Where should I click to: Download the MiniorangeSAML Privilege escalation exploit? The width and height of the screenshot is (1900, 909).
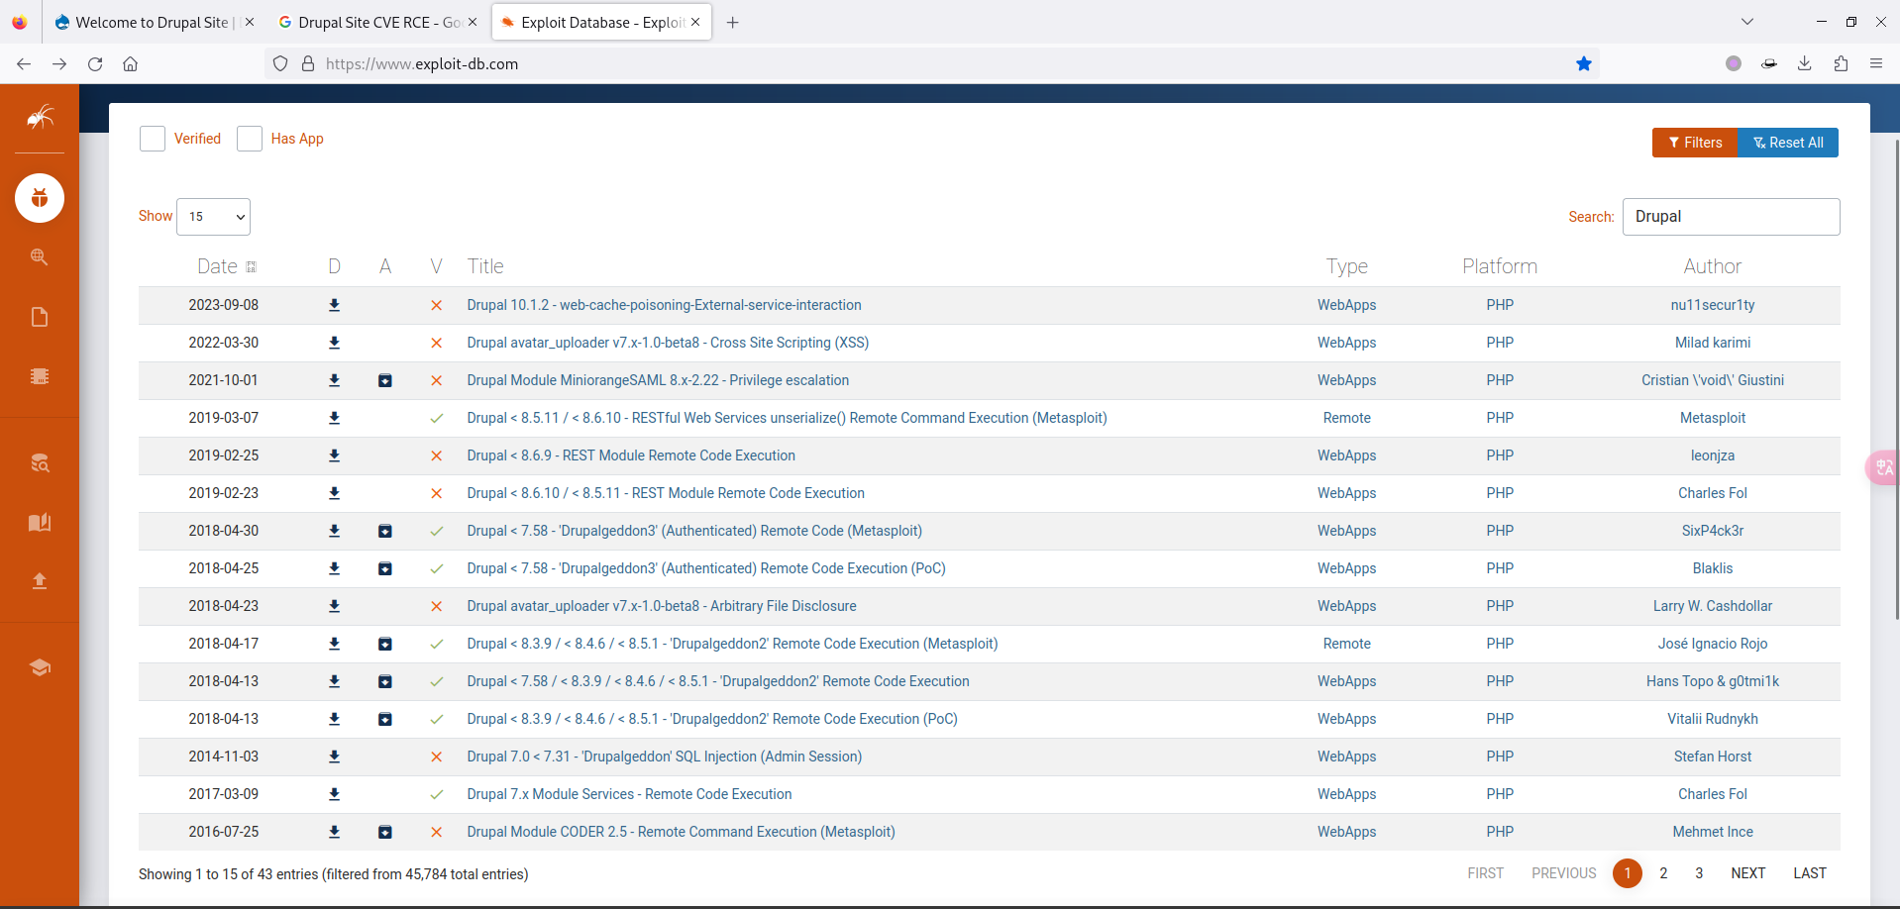coord(335,380)
